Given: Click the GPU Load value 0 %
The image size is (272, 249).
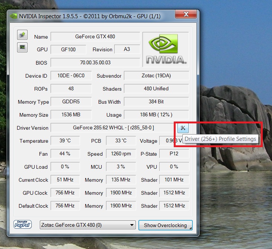Looking at the screenshot, I should tap(65, 166).
